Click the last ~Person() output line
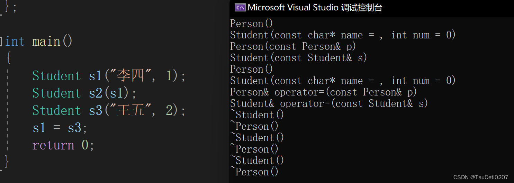The width and height of the screenshot is (514, 183). coord(254,172)
